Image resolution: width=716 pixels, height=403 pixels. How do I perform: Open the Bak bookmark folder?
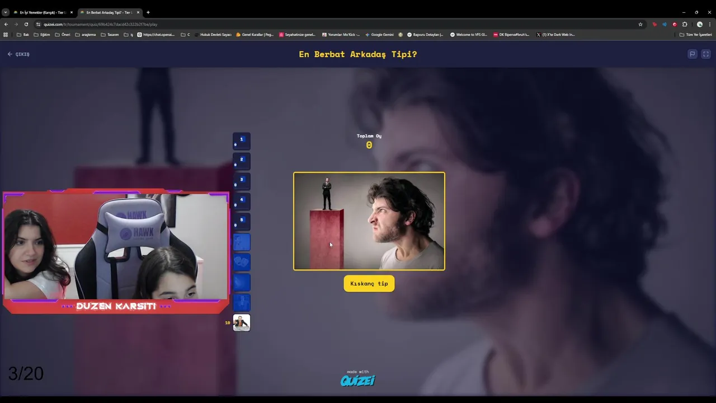tap(23, 35)
